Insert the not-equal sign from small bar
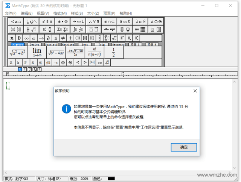 [63, 38]
